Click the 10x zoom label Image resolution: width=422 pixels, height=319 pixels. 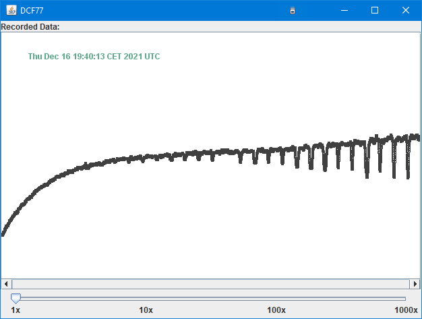146,310
